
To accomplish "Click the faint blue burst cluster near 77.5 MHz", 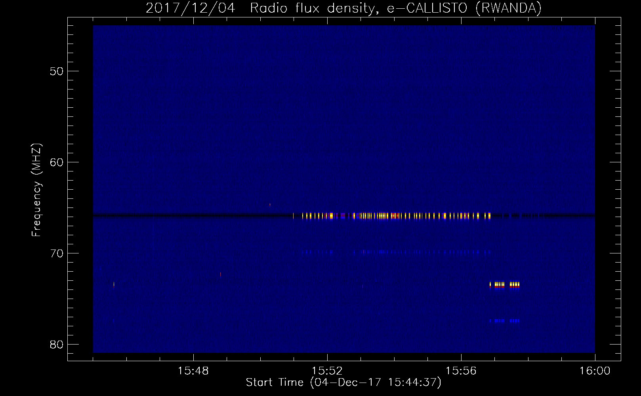I will [x=504, y=321].
